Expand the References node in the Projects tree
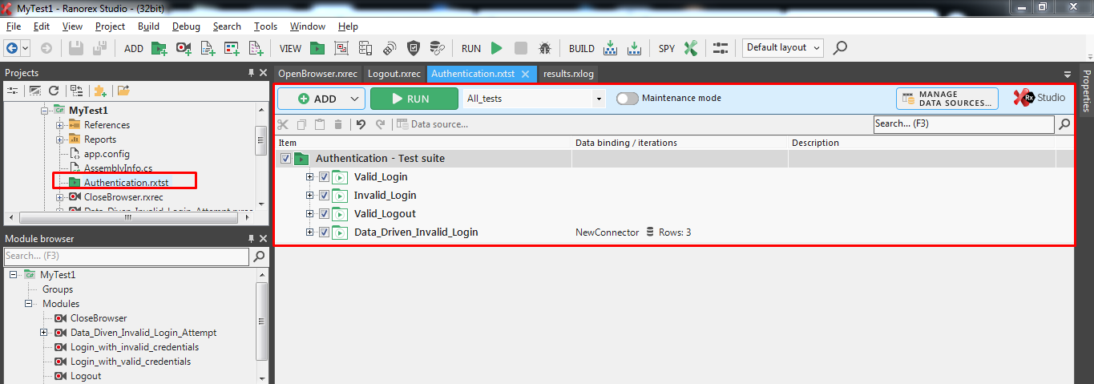1094x384 pixels. click(x=59, y=125)
